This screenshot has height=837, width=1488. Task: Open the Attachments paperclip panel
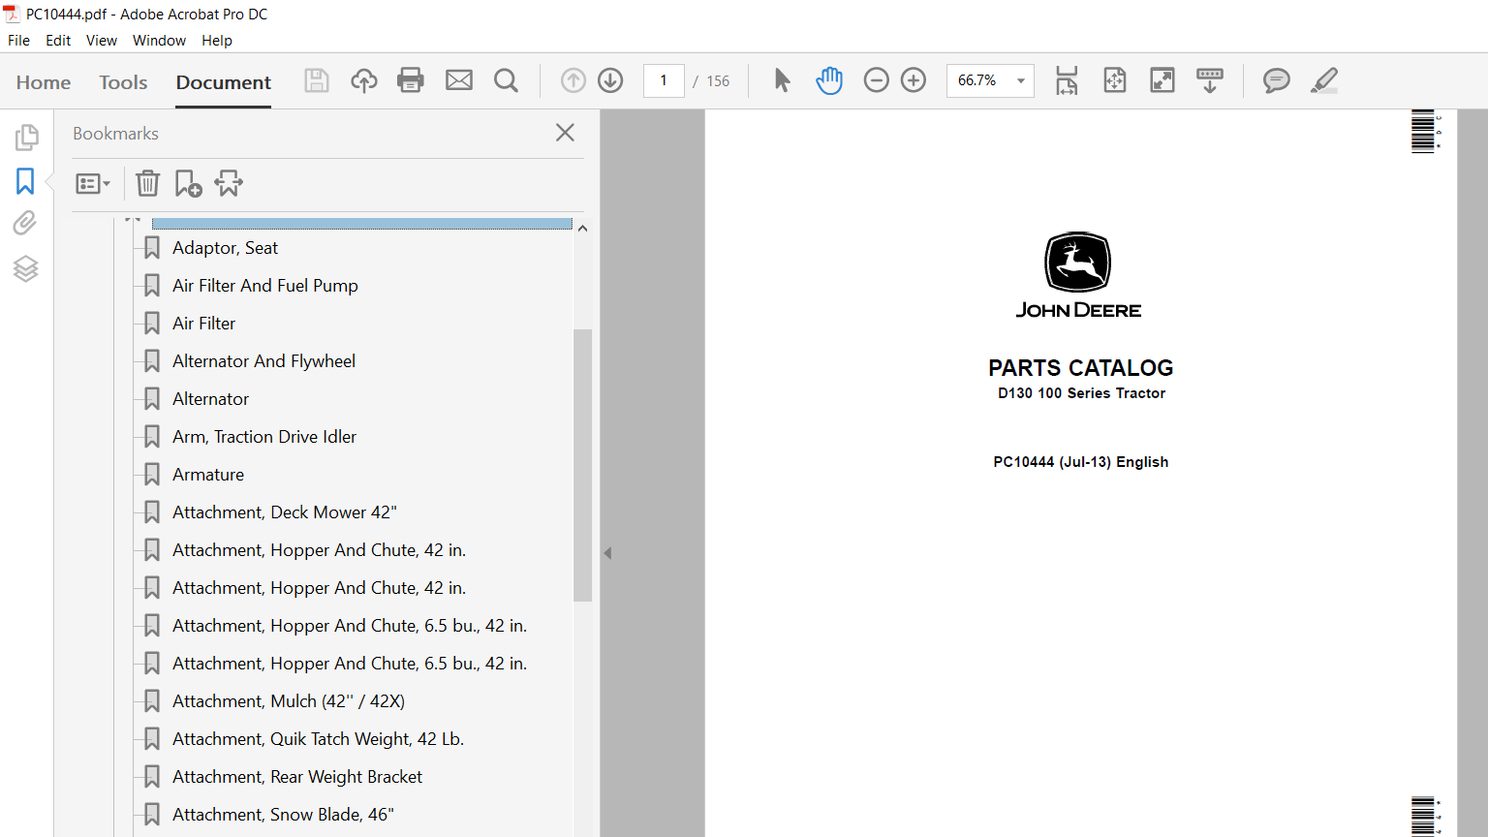click(25, 224)
